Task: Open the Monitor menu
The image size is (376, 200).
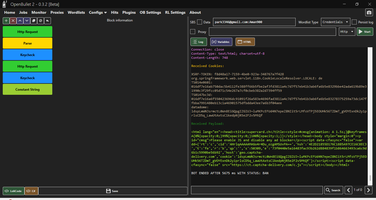Action: click(39, 12)
